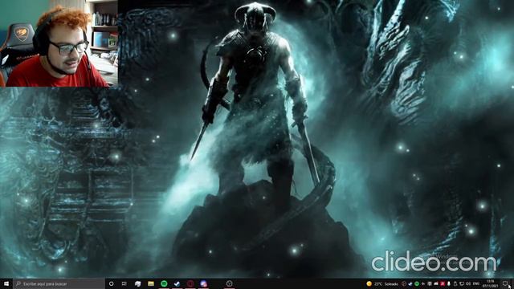This screenshot has height=289, width=514.
Task: Open the blue-purple app icon on taskbar
Action: [203, 283]
